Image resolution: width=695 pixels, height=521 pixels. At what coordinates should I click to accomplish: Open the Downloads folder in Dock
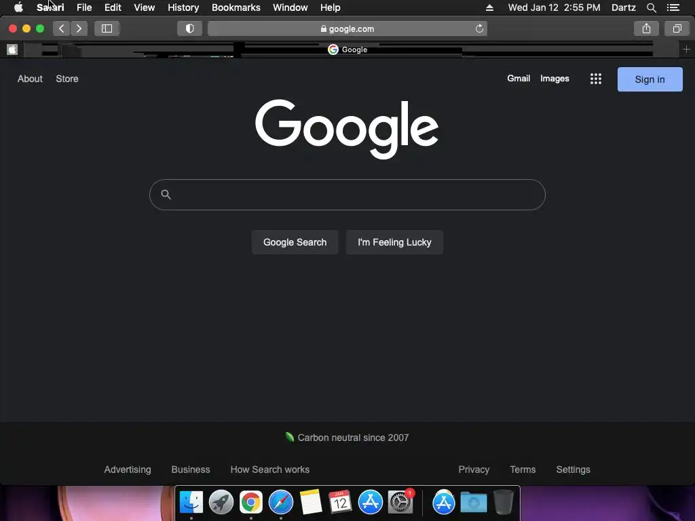(x=473, y=503)
